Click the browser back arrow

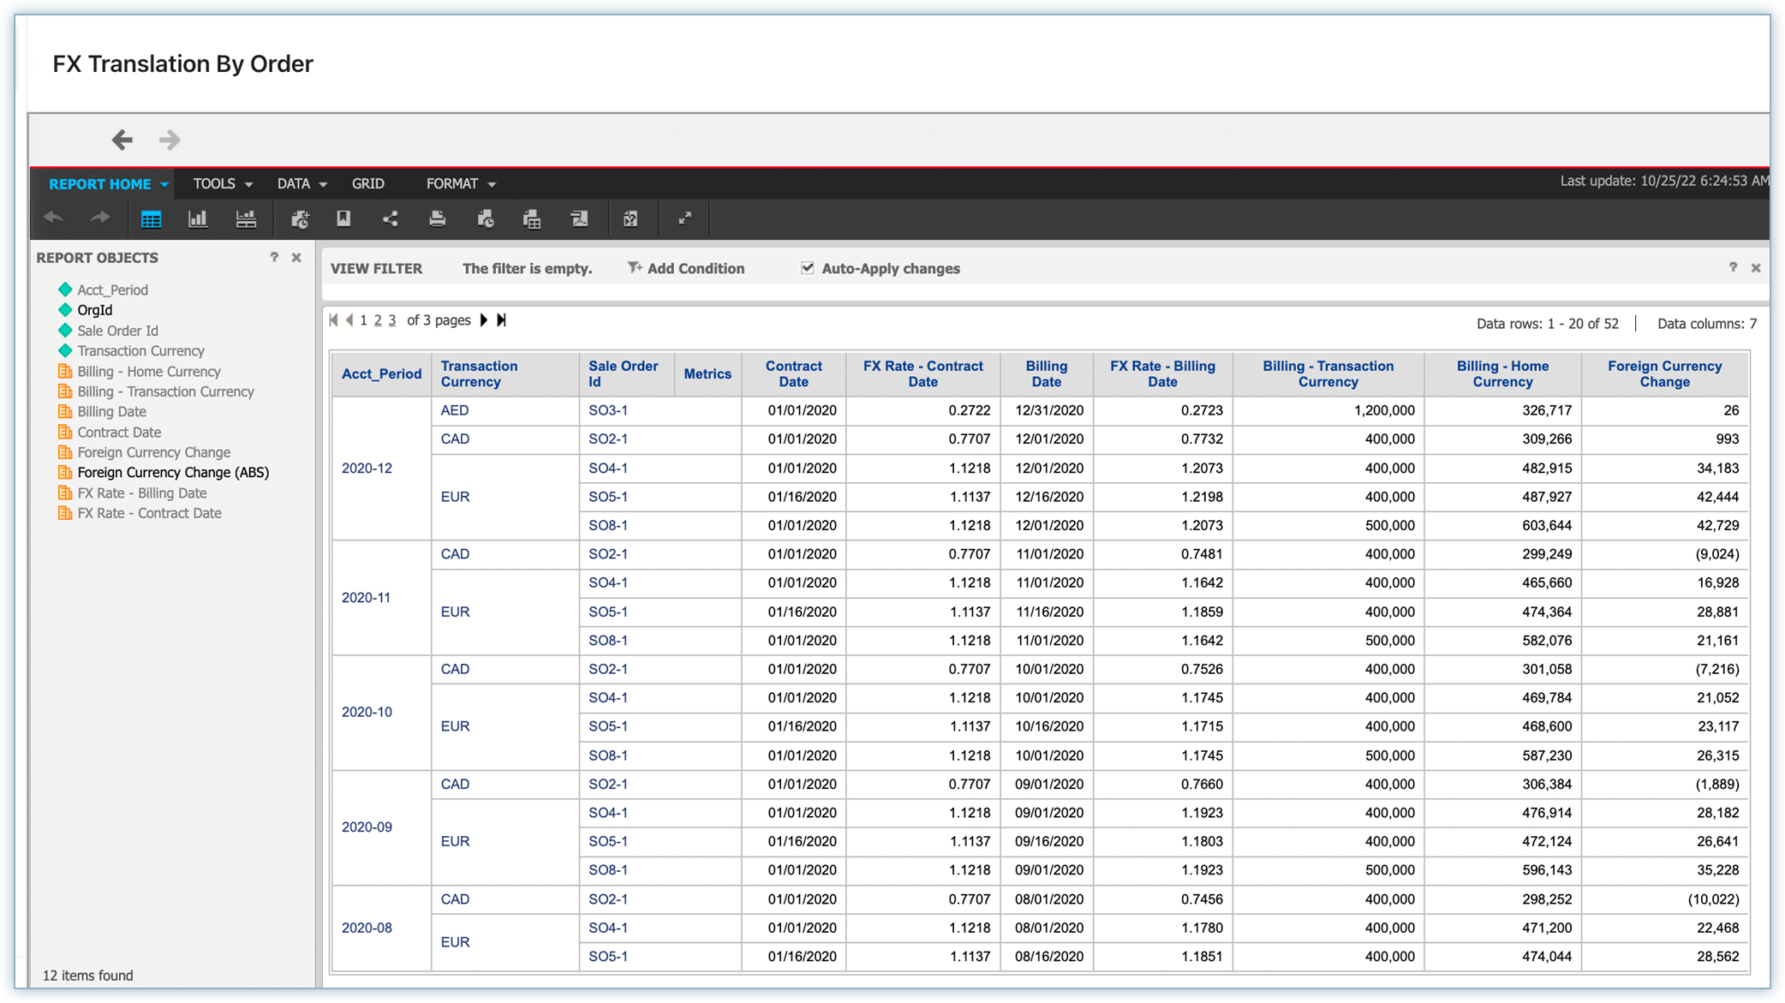122,140
